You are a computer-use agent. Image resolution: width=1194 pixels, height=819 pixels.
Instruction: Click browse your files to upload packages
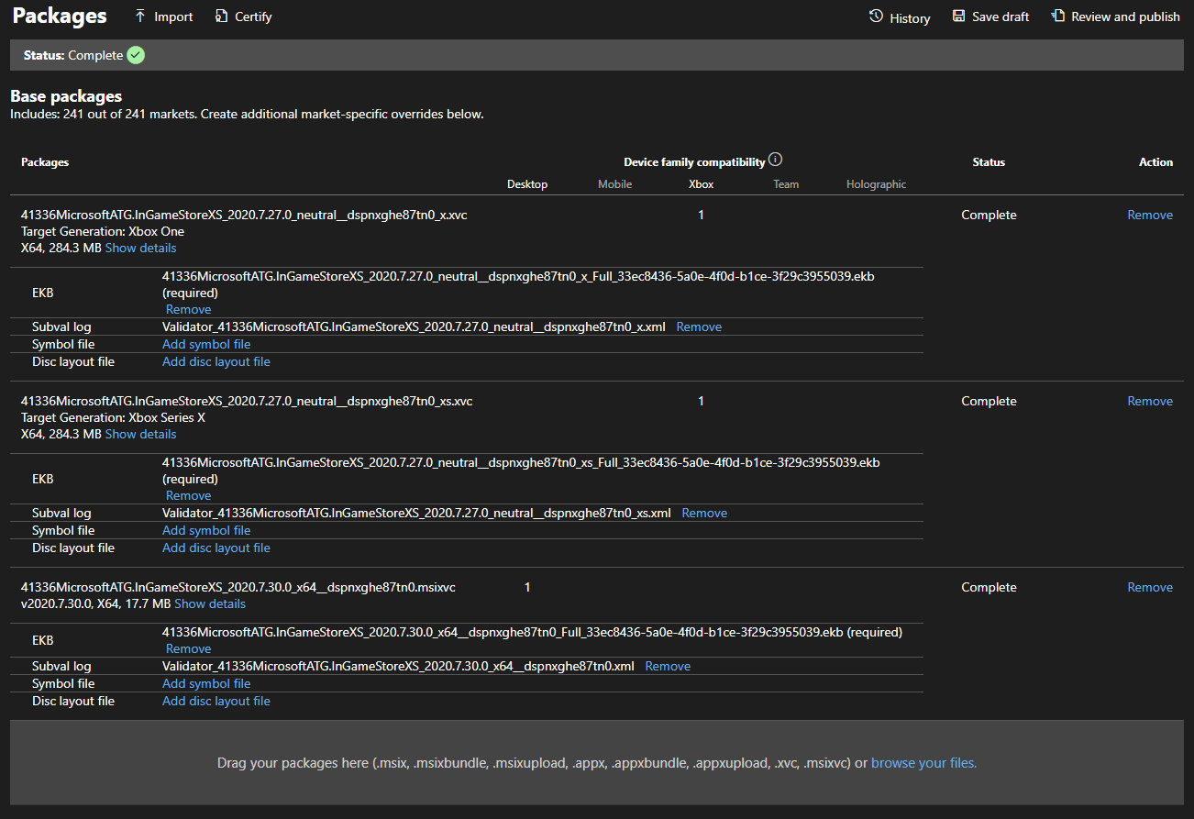(x=923, y=762)
